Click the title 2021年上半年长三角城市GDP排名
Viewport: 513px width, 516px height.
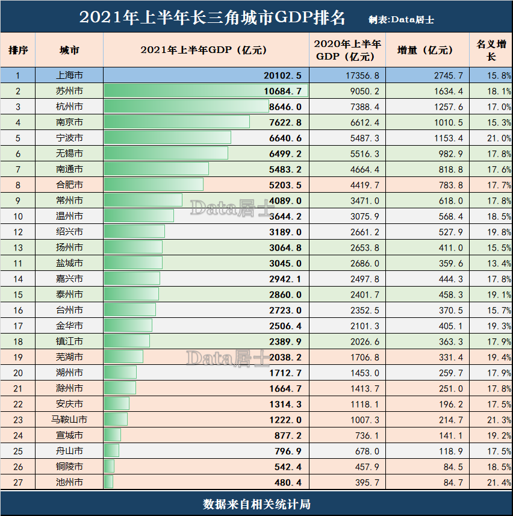pyautogui.click(x=212, y=17)
